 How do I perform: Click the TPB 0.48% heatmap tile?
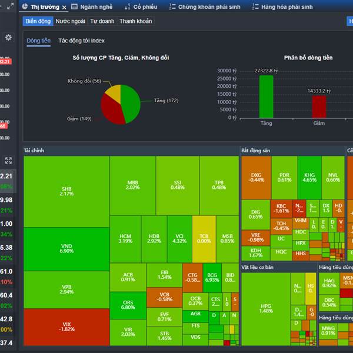click(219, 185)
